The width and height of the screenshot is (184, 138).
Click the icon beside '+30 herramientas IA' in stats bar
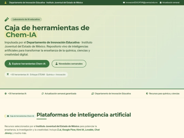click(x=5, y=93)
